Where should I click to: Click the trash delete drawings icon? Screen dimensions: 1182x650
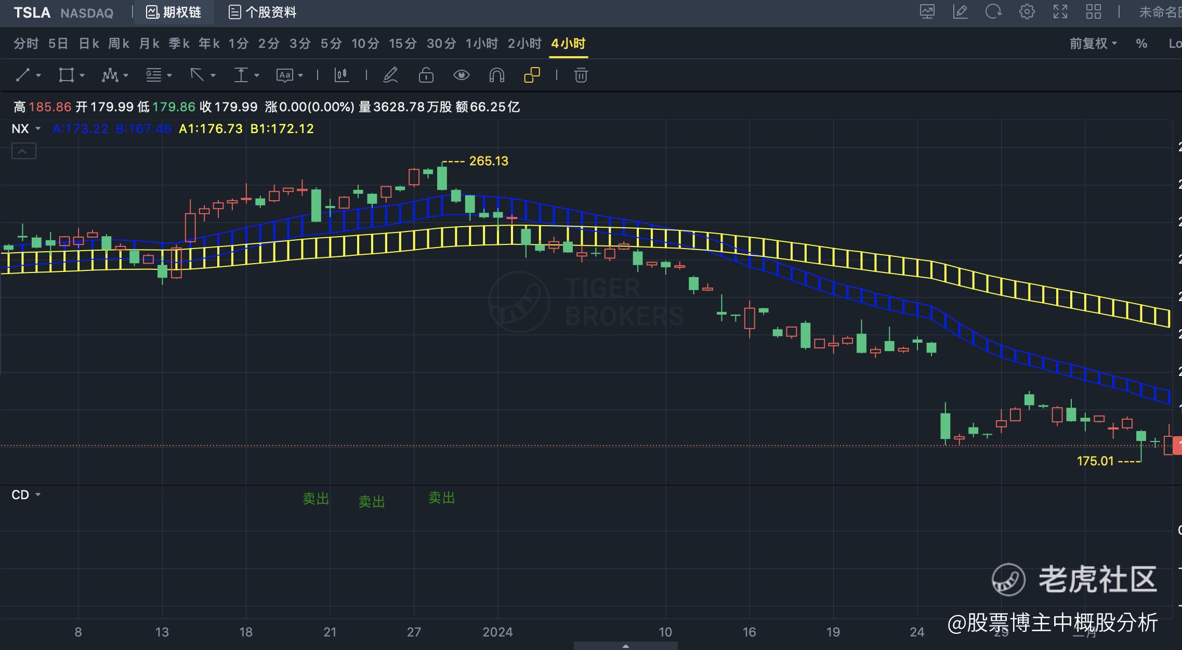[581, 75]
